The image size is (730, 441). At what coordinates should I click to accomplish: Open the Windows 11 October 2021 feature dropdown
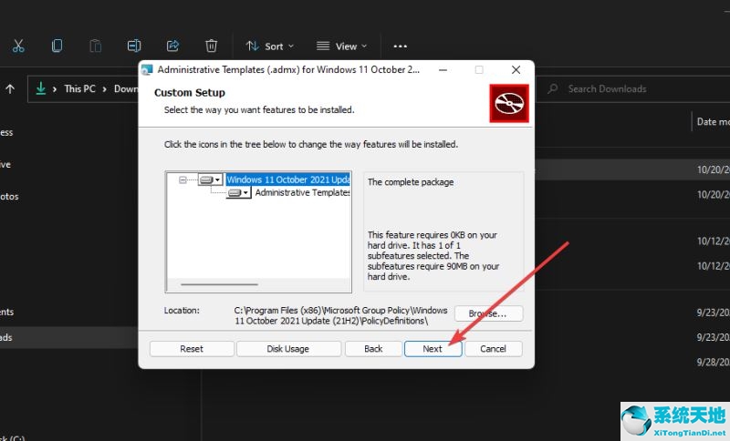pos(210,179)
